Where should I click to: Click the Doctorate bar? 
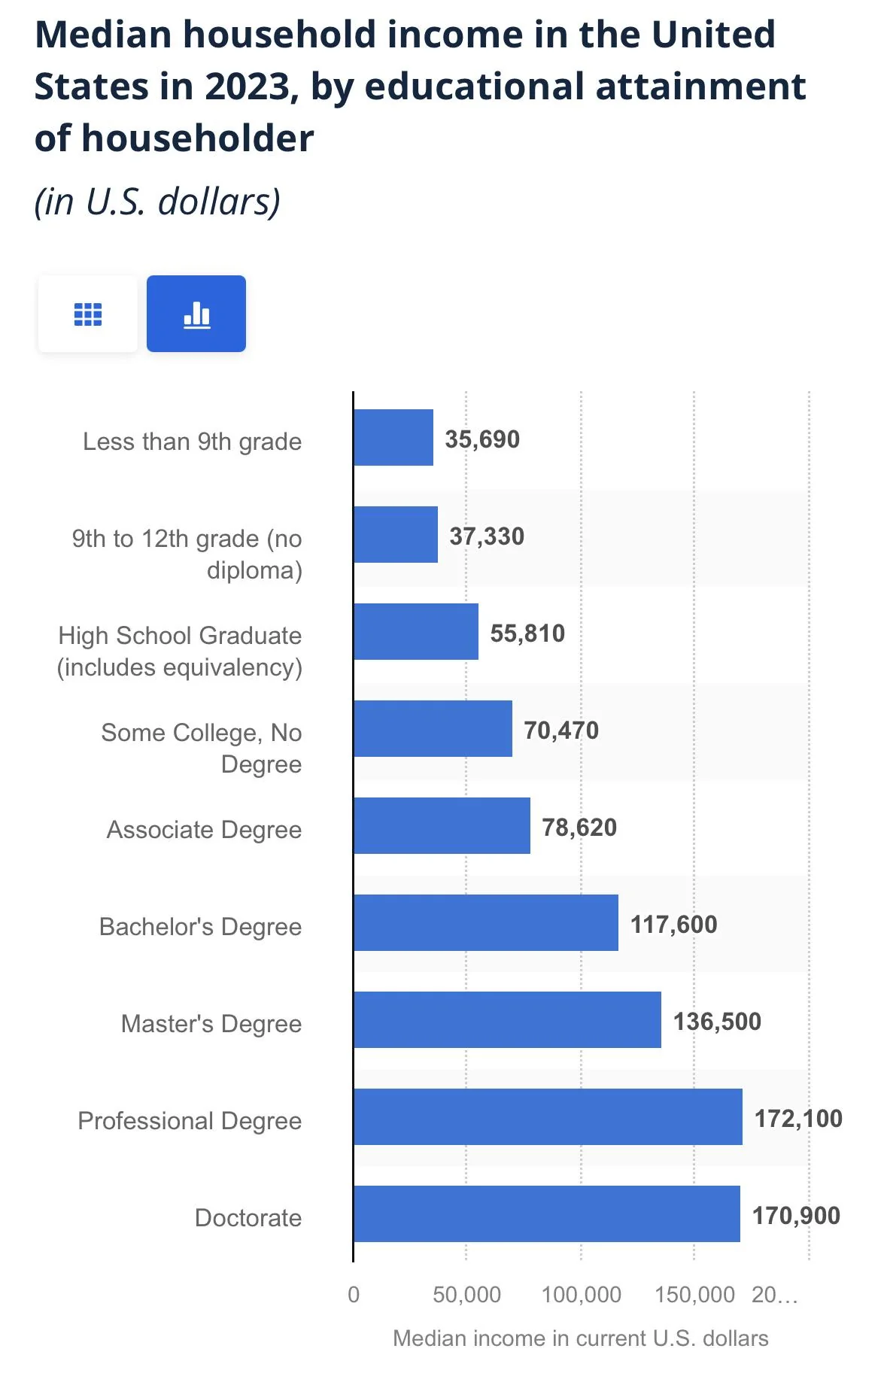tap(547, 1213)
